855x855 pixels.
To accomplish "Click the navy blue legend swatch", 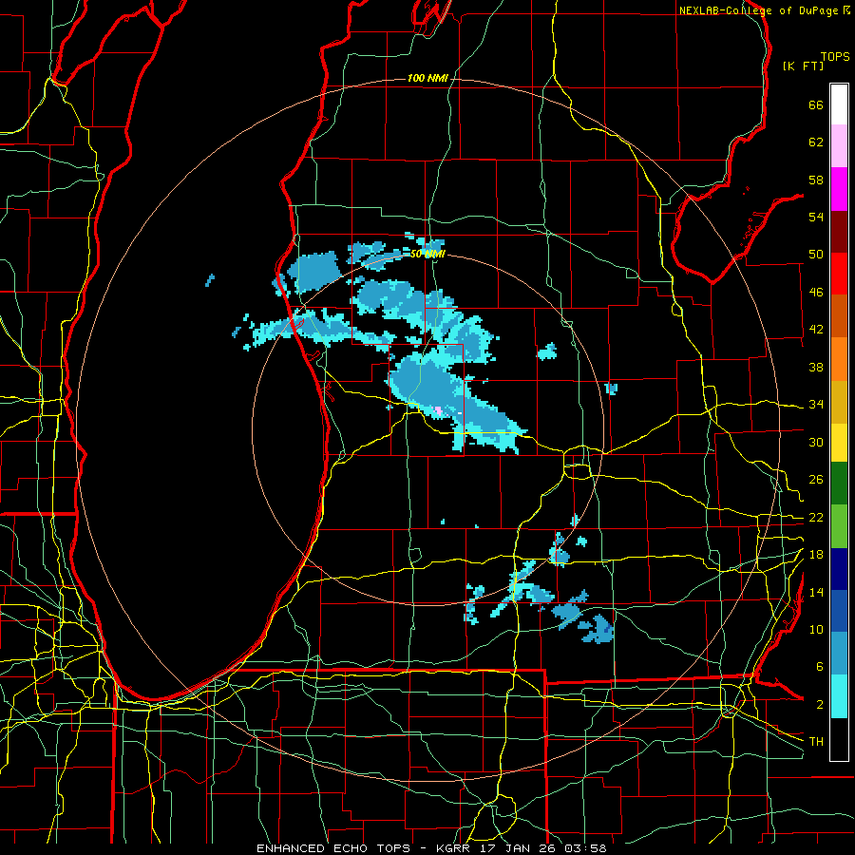I will [839, 569].
